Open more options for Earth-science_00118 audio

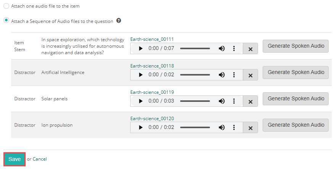click(234, 75)
